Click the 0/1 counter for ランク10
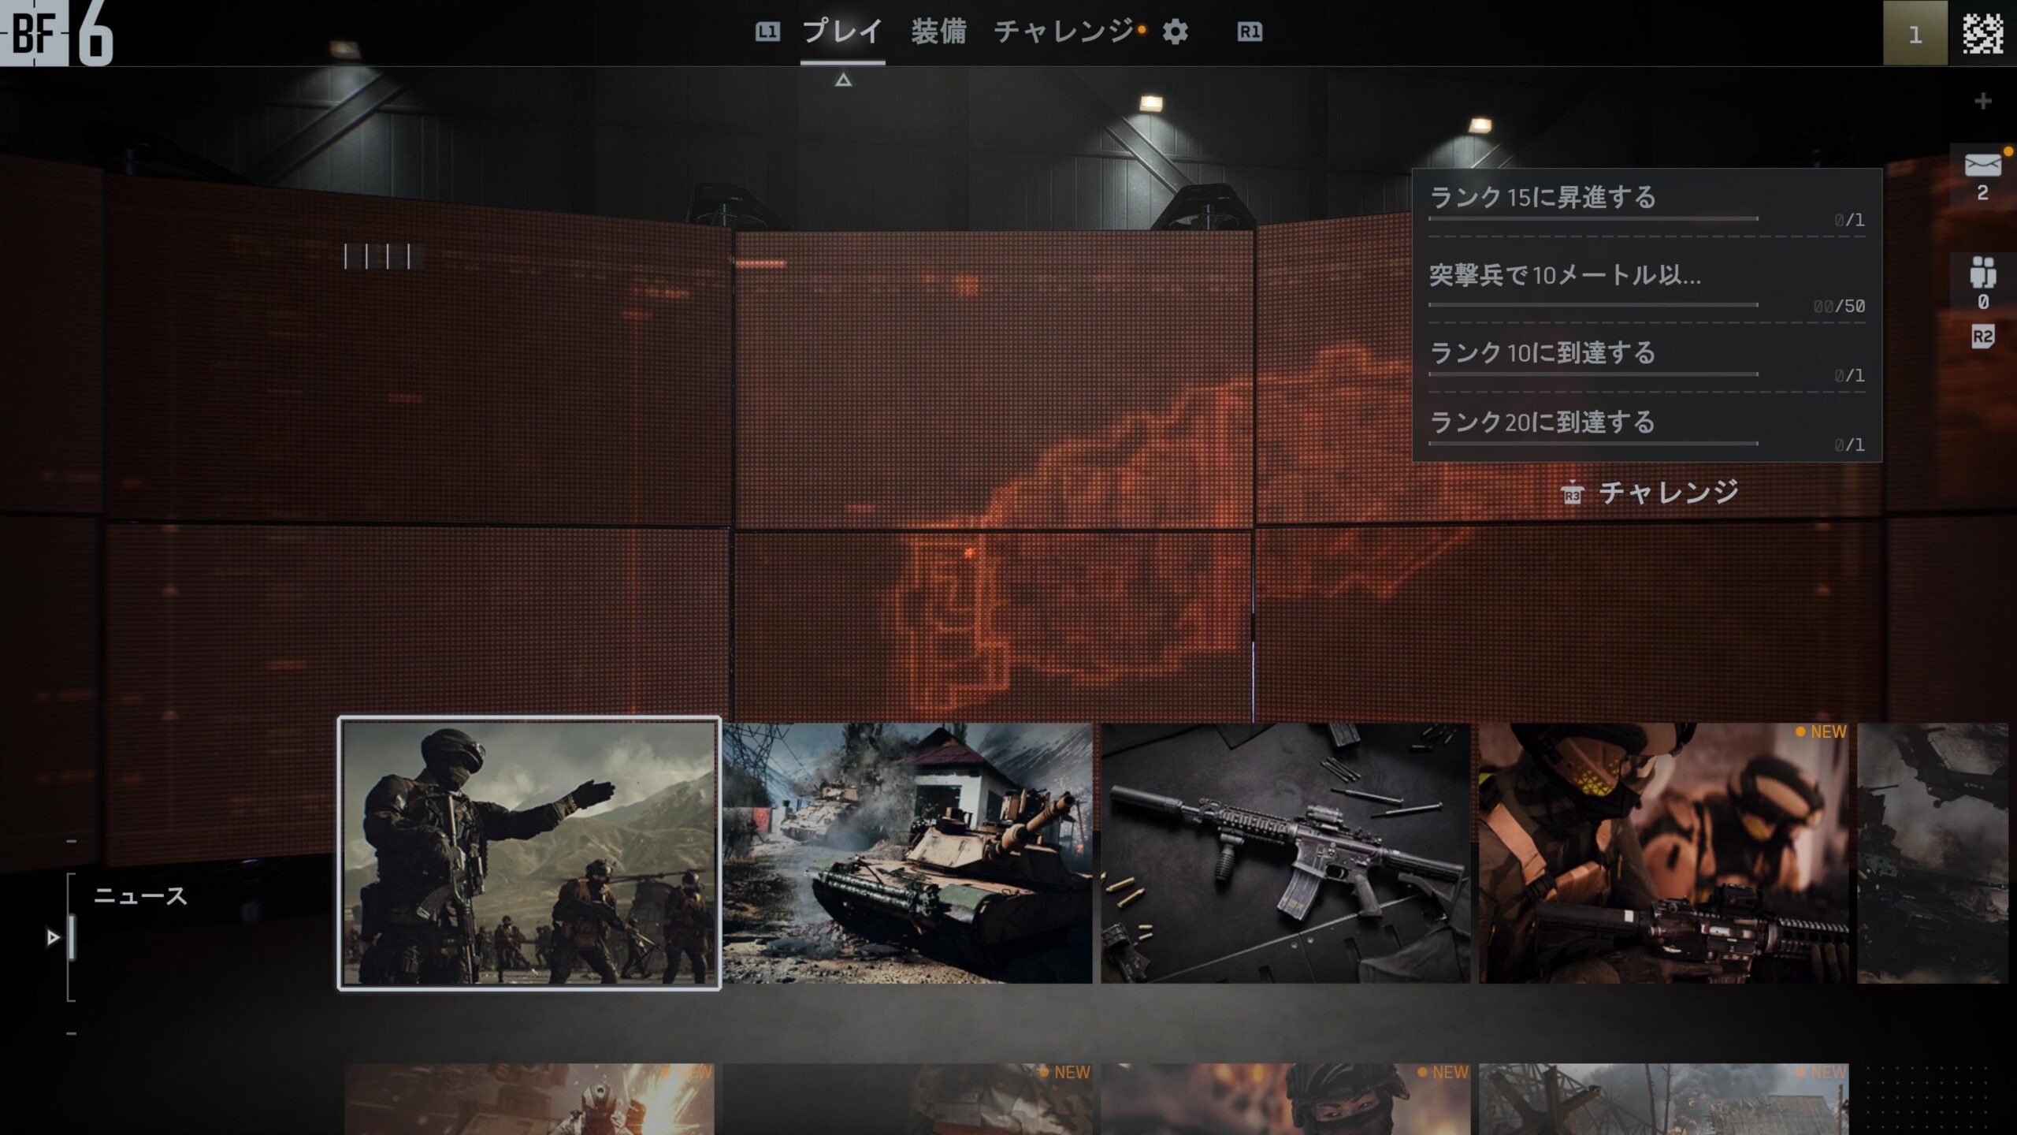Screen dimensions: 2017x1135 click(x=1849, y=376)
